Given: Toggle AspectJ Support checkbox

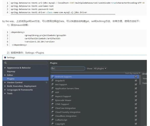Looking at the screenshot, I should pos(136,96).
